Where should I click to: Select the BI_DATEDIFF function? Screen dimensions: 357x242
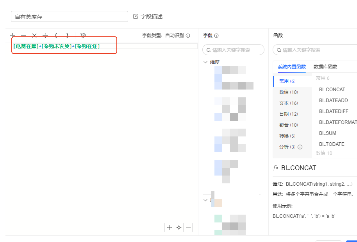click(333, 111)
